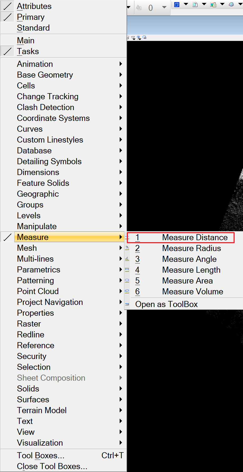Click the grayed priority icon beside the 0 value
243x472 pixels.
[139, 8]
